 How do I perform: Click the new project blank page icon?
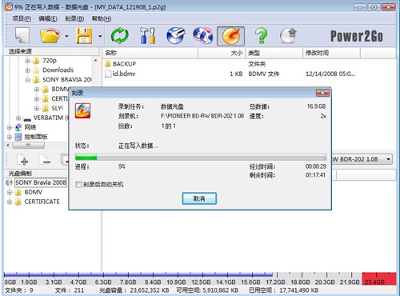point(22,35)
